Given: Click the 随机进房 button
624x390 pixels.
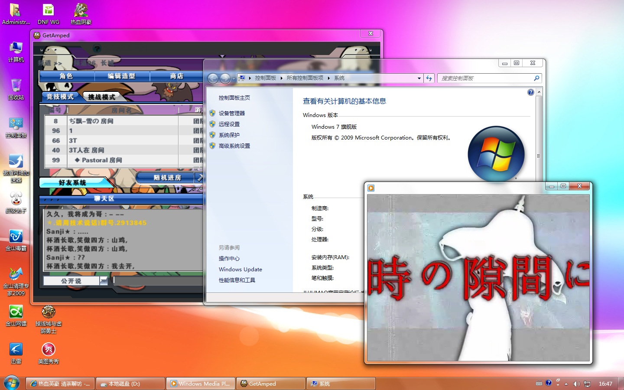Looking at the screenshot, I should pyautogui.click(x=167, y=178).
